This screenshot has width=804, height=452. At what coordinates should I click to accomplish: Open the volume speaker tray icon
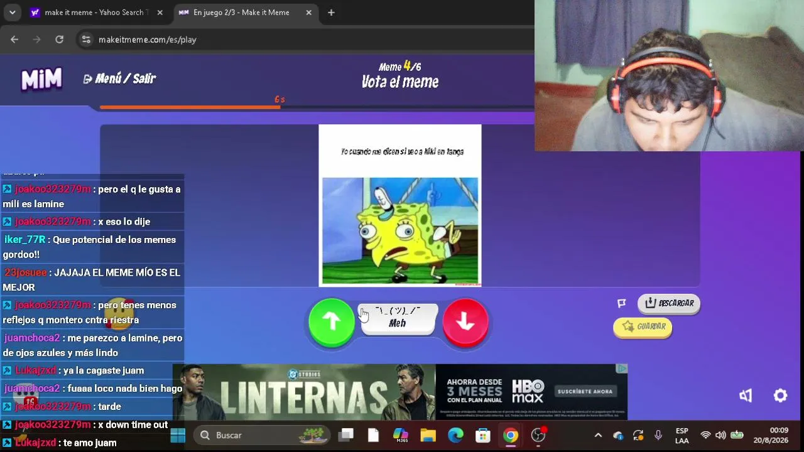tap(720, 435)
